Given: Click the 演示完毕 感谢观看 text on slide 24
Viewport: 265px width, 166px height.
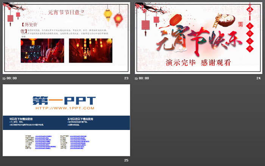Looking at the screenshot, I should 199,63.
